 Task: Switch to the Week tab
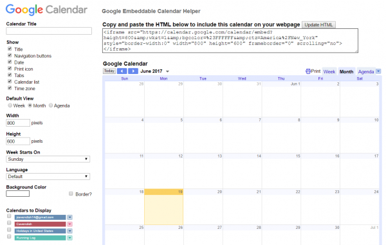[329, 71]
